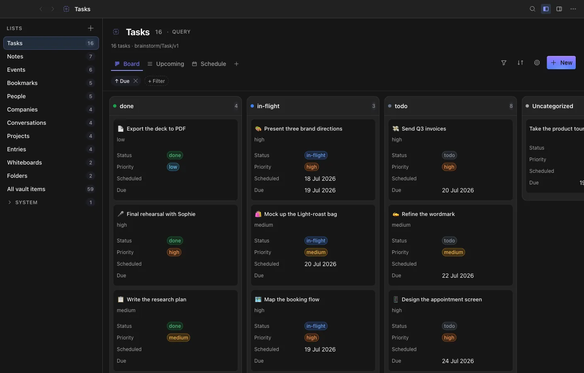584x373 pixels.
Task: Open the Export the deck to PDF card
Action: pyautogui.click(x=176, y=160)
